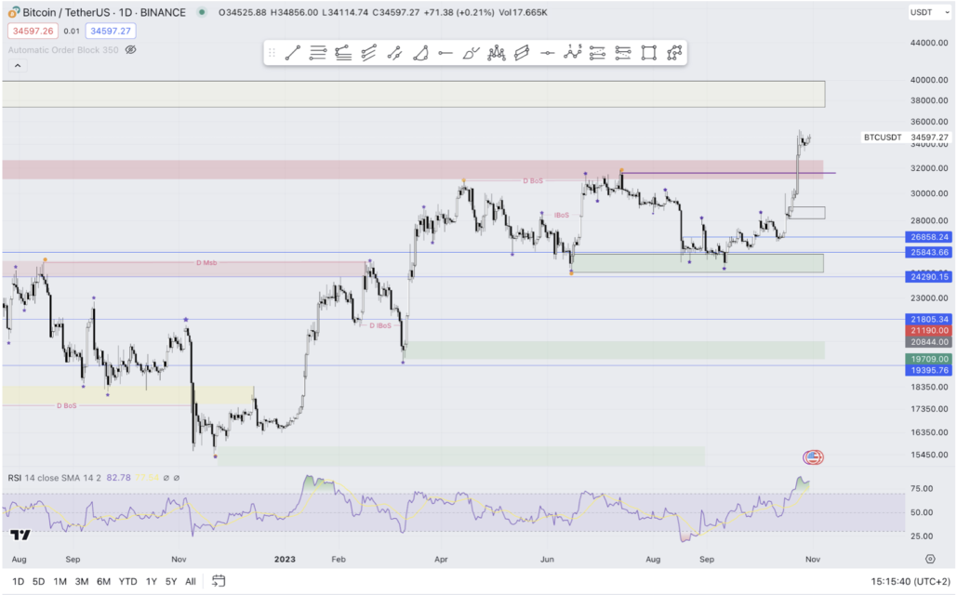
Task: Click the TradingView logo on chart
Action: point(20,535)
